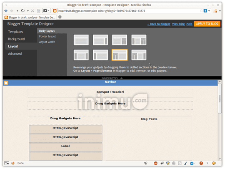Select the Body layout submenu item
225x169 pixels.
point(52,31)
